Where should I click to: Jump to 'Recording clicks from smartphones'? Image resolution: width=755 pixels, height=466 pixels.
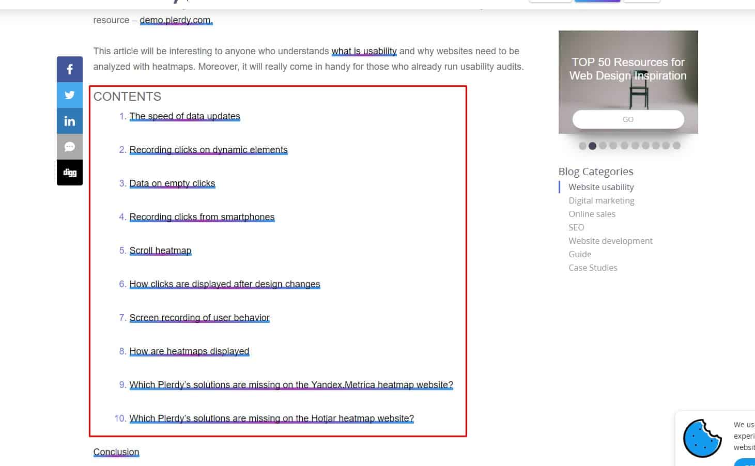tap(202, 216)
